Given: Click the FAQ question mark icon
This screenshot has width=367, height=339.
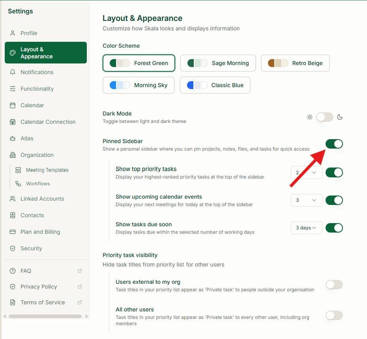Looking at the screenshot, I should (x=13, y=271).
